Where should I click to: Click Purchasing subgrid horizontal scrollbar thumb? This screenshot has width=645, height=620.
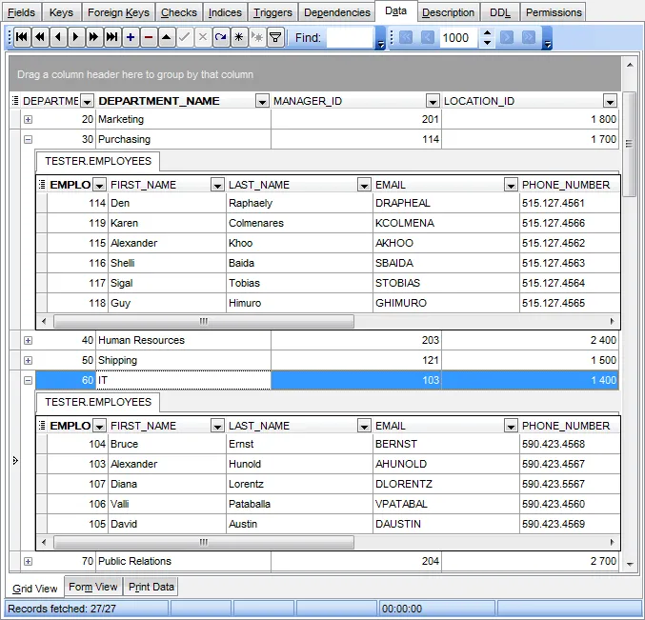coord(204,321)
